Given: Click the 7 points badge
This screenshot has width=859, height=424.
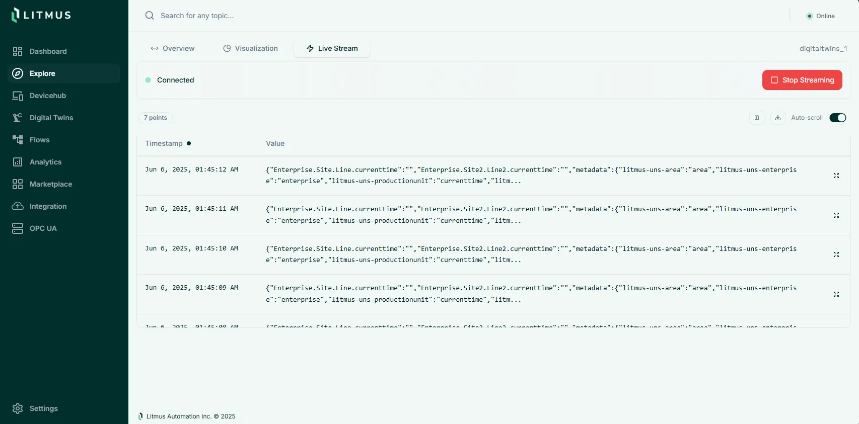Looking at the screenshot, I should [x=156, y=118].
